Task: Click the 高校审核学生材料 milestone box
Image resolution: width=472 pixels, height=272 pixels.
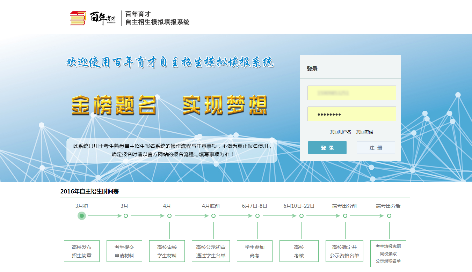Action: [167, 251]
